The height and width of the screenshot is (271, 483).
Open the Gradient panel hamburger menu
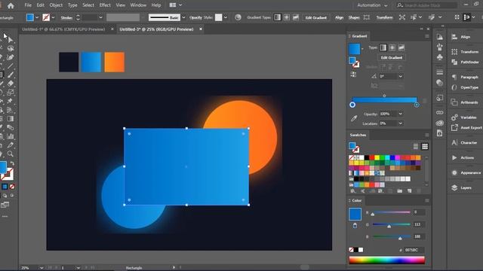pyautogui.click(x=426, y=36)
